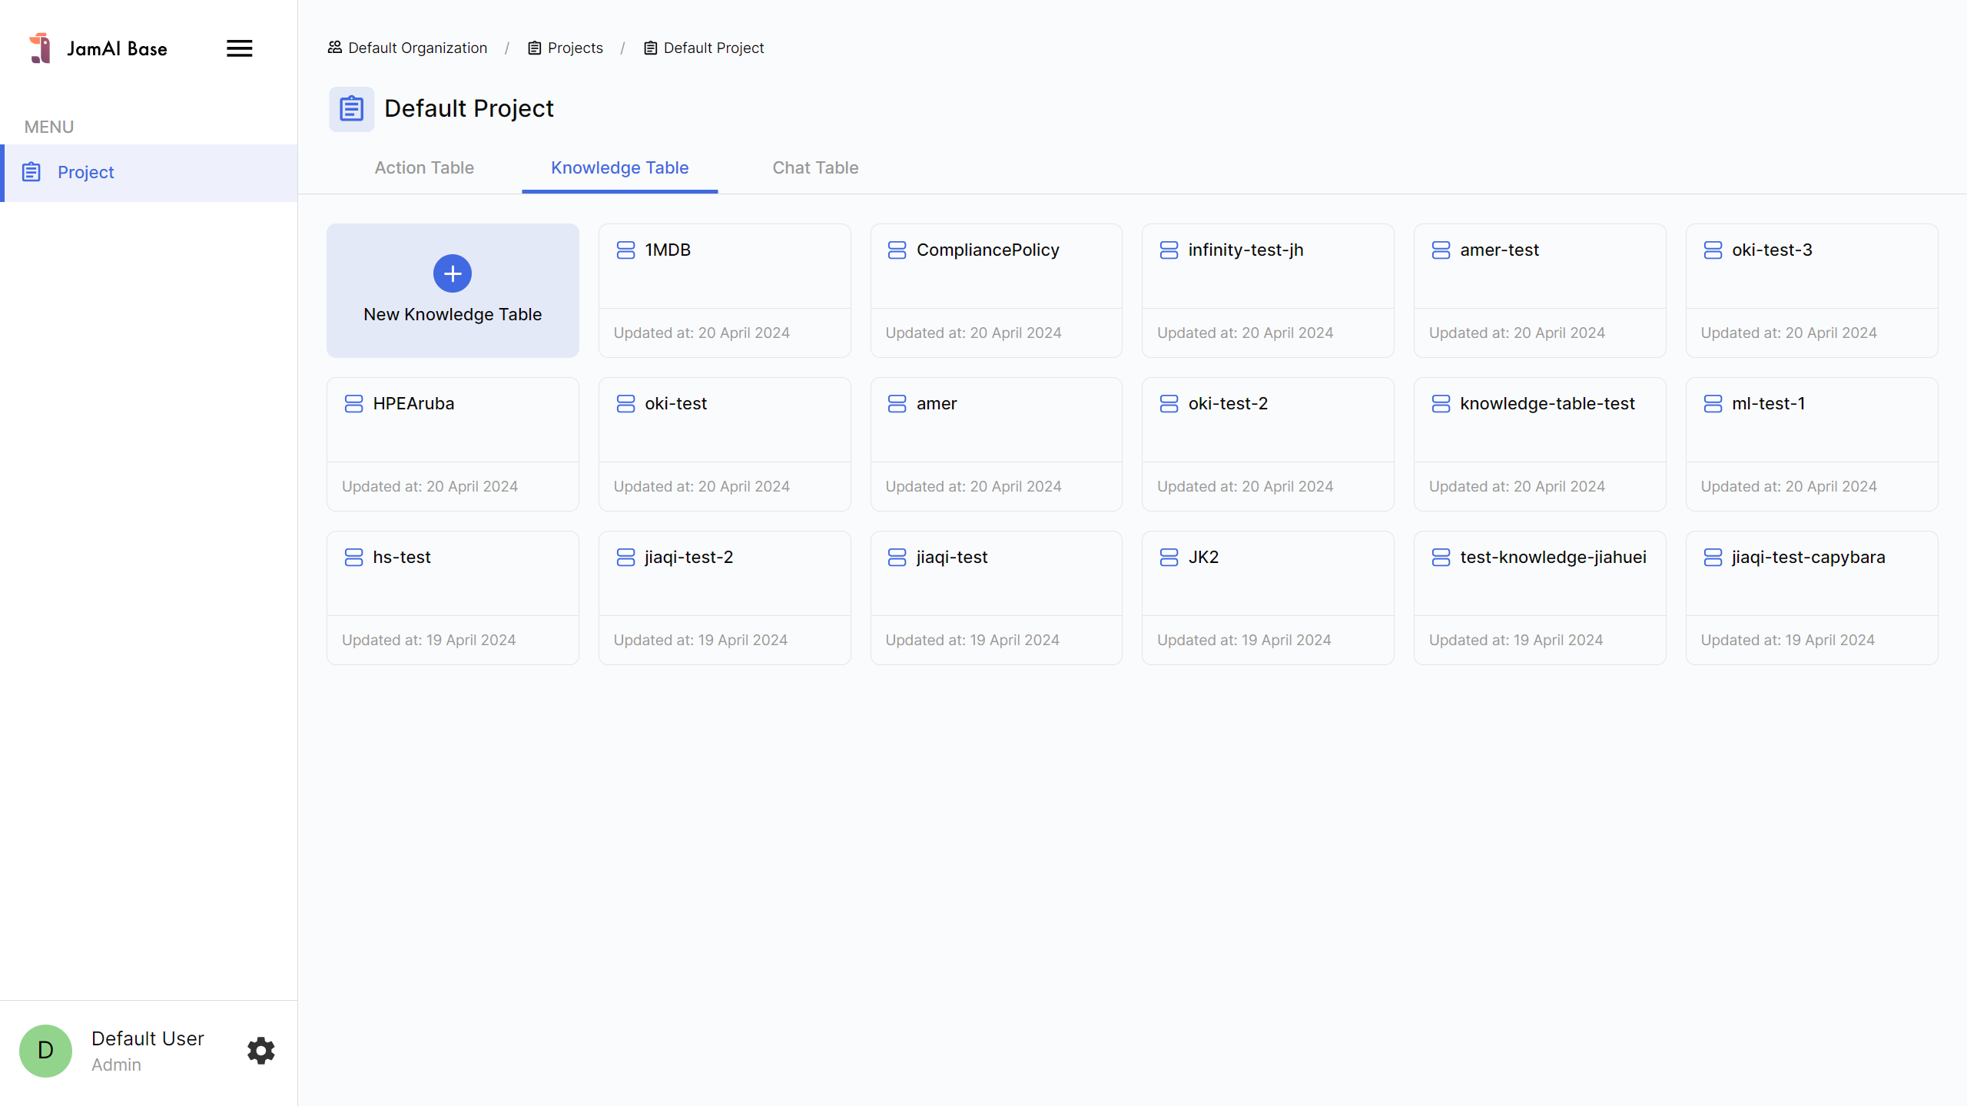Toggle the hamburger sidebar menu
1967x1106 pixels.
(x=239, y=48)
